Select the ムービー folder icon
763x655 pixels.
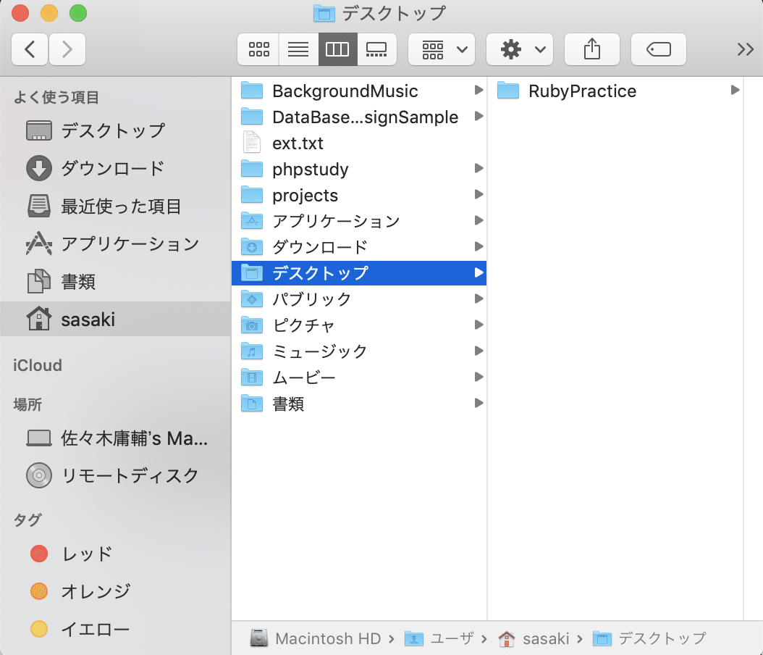coord(252,377)
